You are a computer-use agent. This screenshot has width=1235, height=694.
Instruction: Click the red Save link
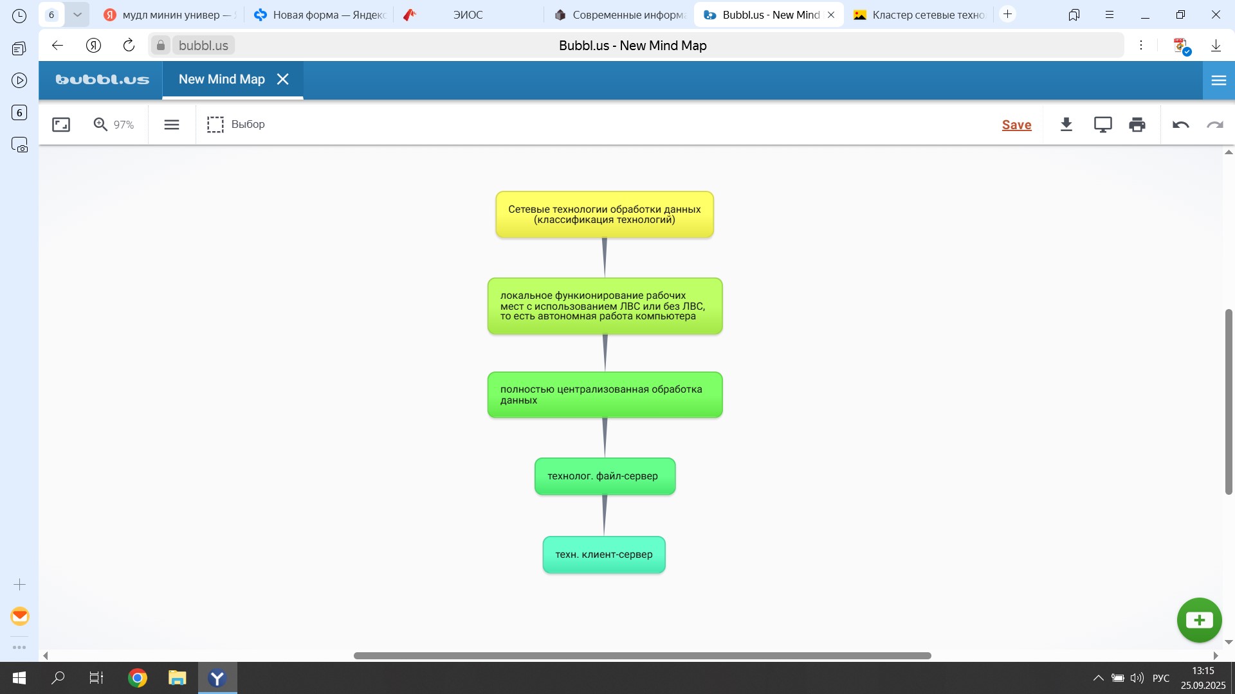[x=1016, y=125]
